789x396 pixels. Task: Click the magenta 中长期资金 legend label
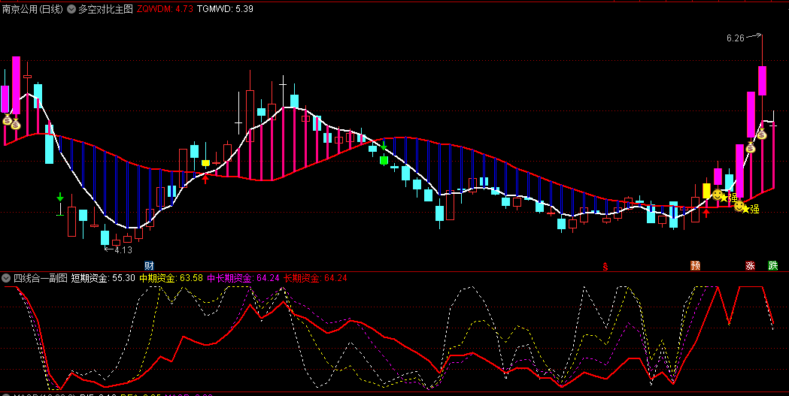230,278
